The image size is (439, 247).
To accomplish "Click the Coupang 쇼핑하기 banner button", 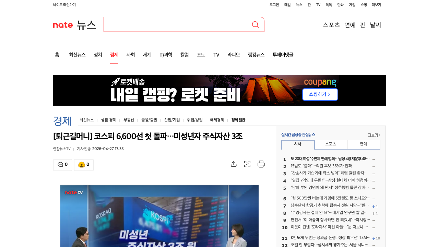I will pos(320,94).
